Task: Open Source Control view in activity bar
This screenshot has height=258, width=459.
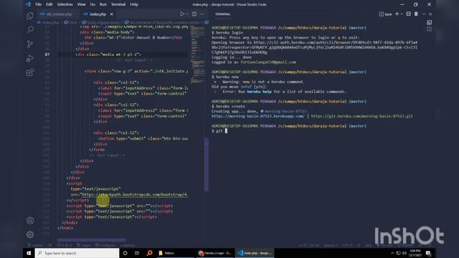Action: pyautogui.click(x=30, y=44)
